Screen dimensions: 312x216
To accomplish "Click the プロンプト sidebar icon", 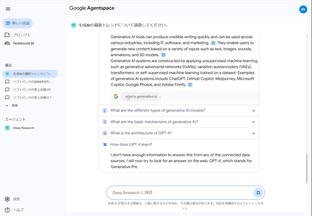I will (7, 35).
